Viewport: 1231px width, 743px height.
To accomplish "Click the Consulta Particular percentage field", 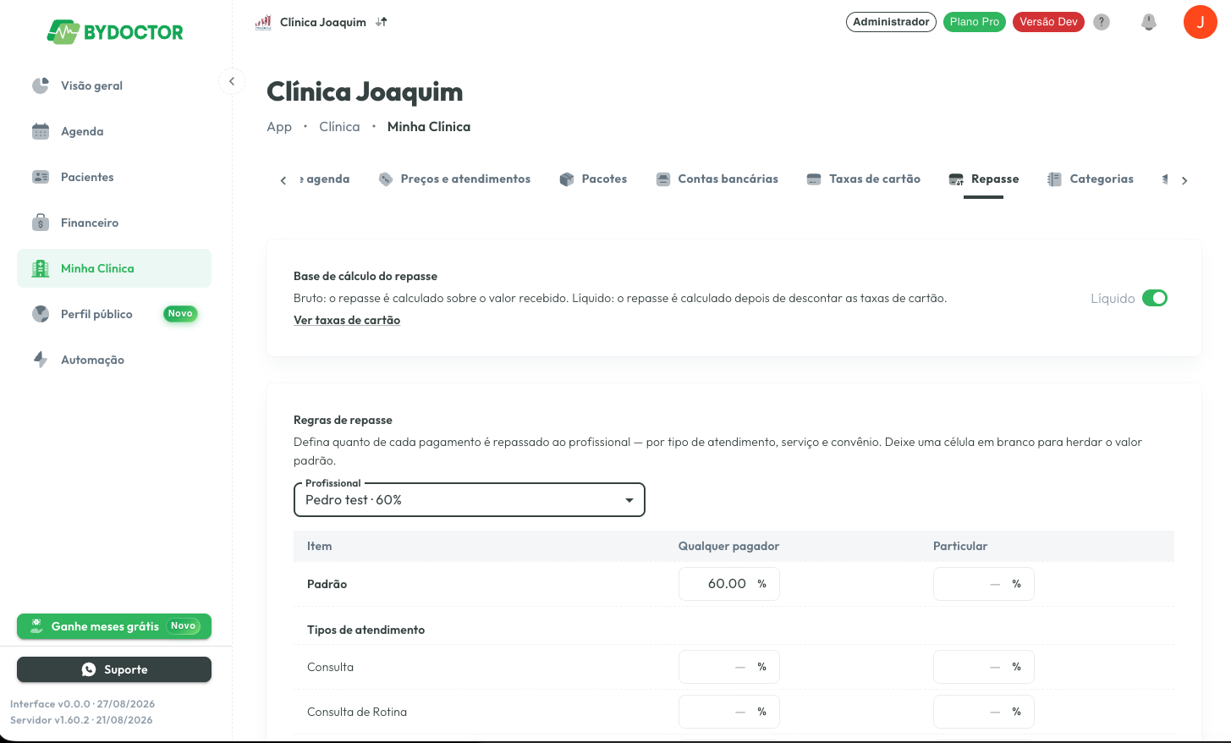I will point(984,667).
